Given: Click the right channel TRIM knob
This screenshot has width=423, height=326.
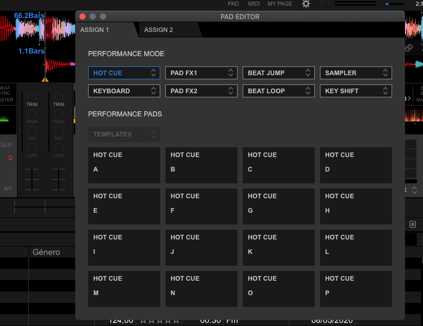Looking at the screenshot, I should 59,96.
